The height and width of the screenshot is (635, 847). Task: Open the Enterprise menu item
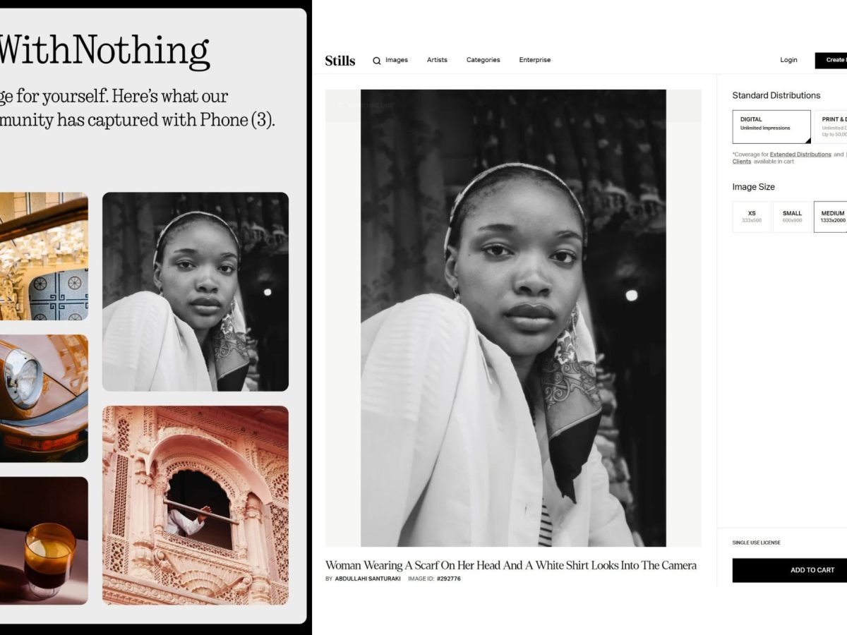(x=535, y=60)
